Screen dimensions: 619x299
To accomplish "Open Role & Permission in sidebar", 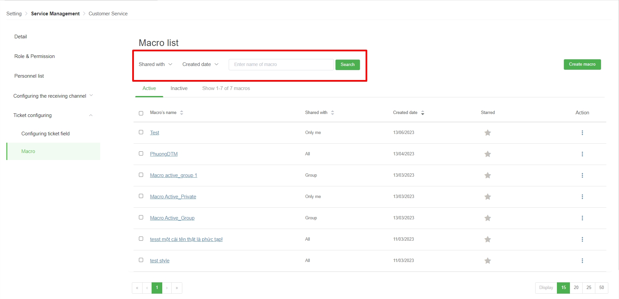I will pos(34,56).
